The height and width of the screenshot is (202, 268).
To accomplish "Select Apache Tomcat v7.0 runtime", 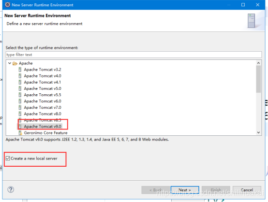I will point(43,108).
